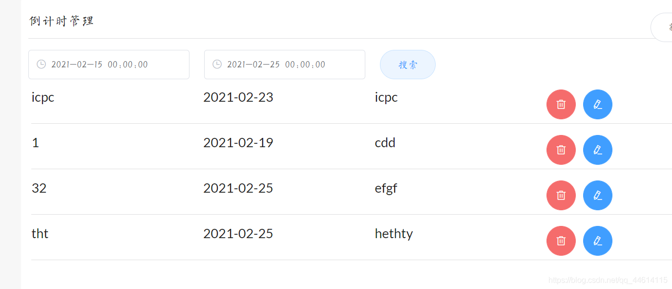Select the date 2021-02-23 cell
Image resolution: width=672 pixels, height=289 pixels.
238,97
